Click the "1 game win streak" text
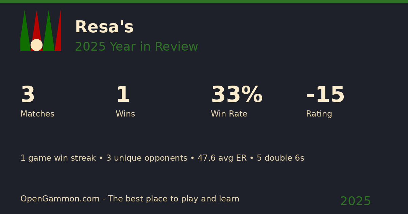The image size is (408, 214). pyautogui.click(x=58, y=158)
